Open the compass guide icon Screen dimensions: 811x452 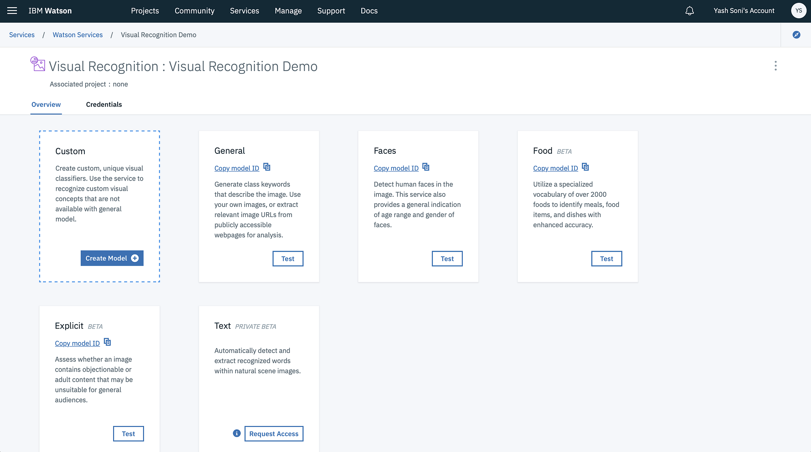coord(796,35)
